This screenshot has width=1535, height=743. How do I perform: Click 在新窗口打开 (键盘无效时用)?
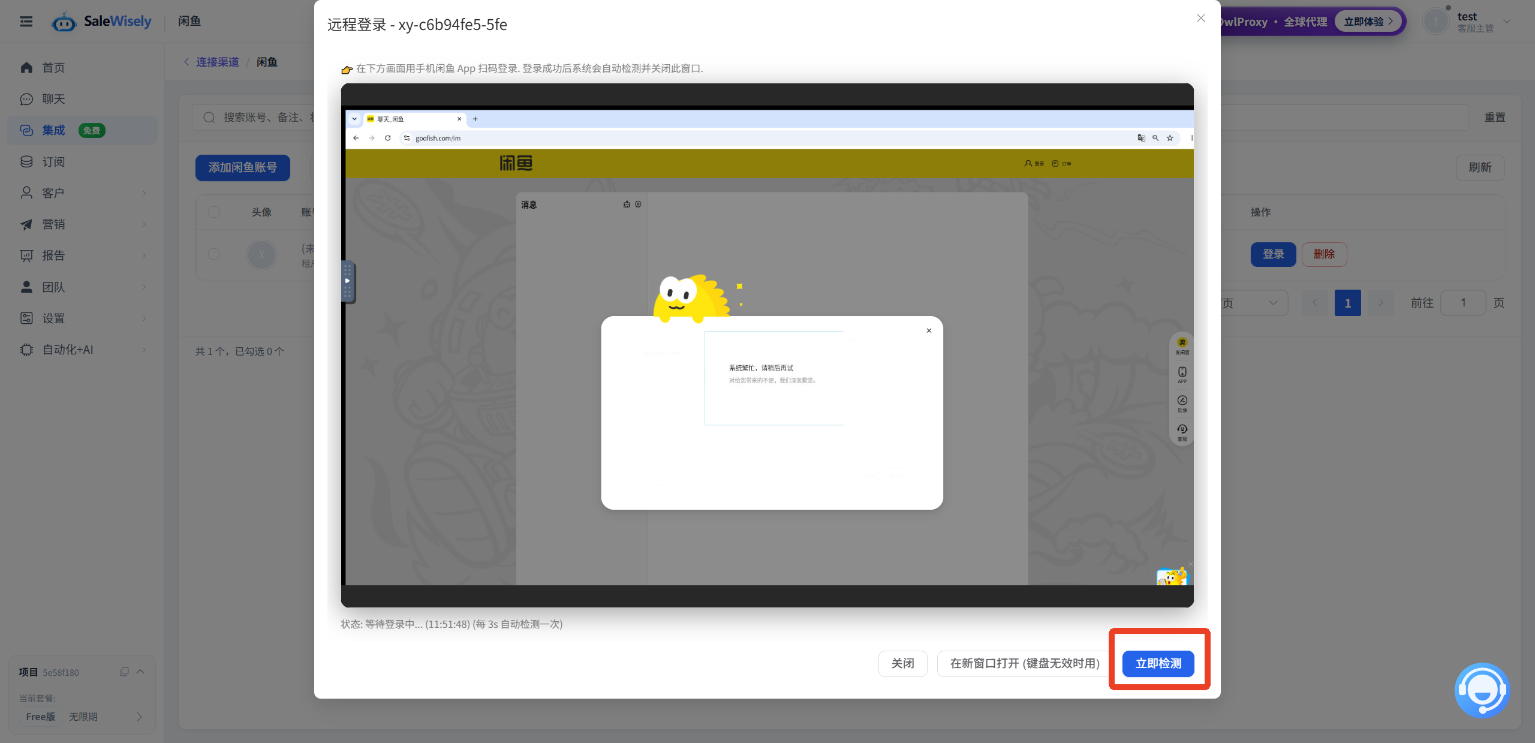pyautogui.click(x=1025, y=663)
